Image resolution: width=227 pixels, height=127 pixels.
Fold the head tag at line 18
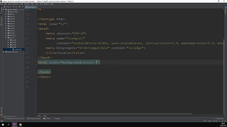tap(37, 29)
